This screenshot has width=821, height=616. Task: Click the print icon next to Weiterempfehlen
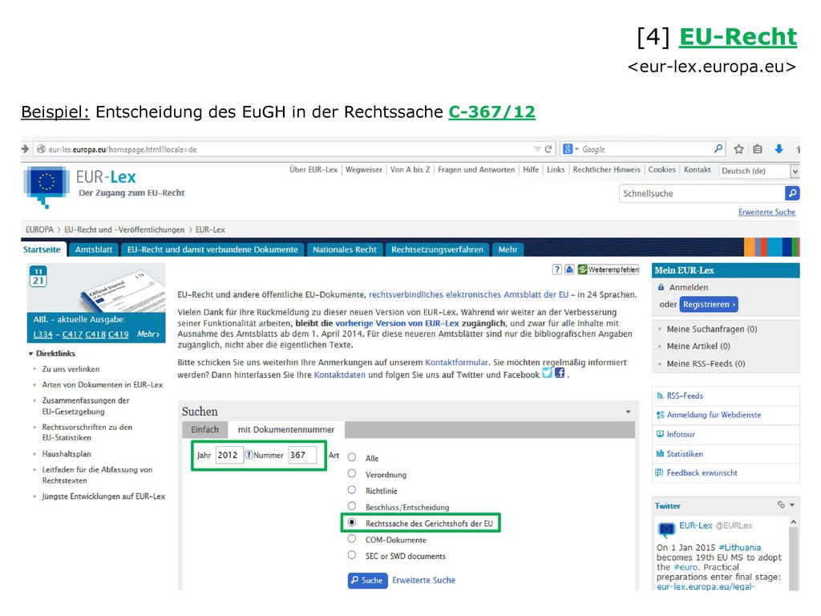tap(569, 269)
